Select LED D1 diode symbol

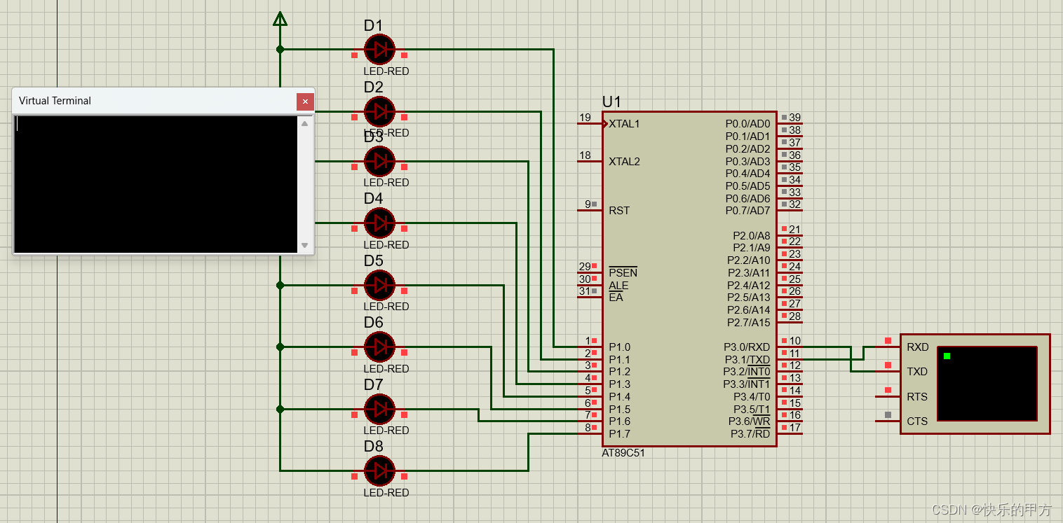click(x=379, y=50)
